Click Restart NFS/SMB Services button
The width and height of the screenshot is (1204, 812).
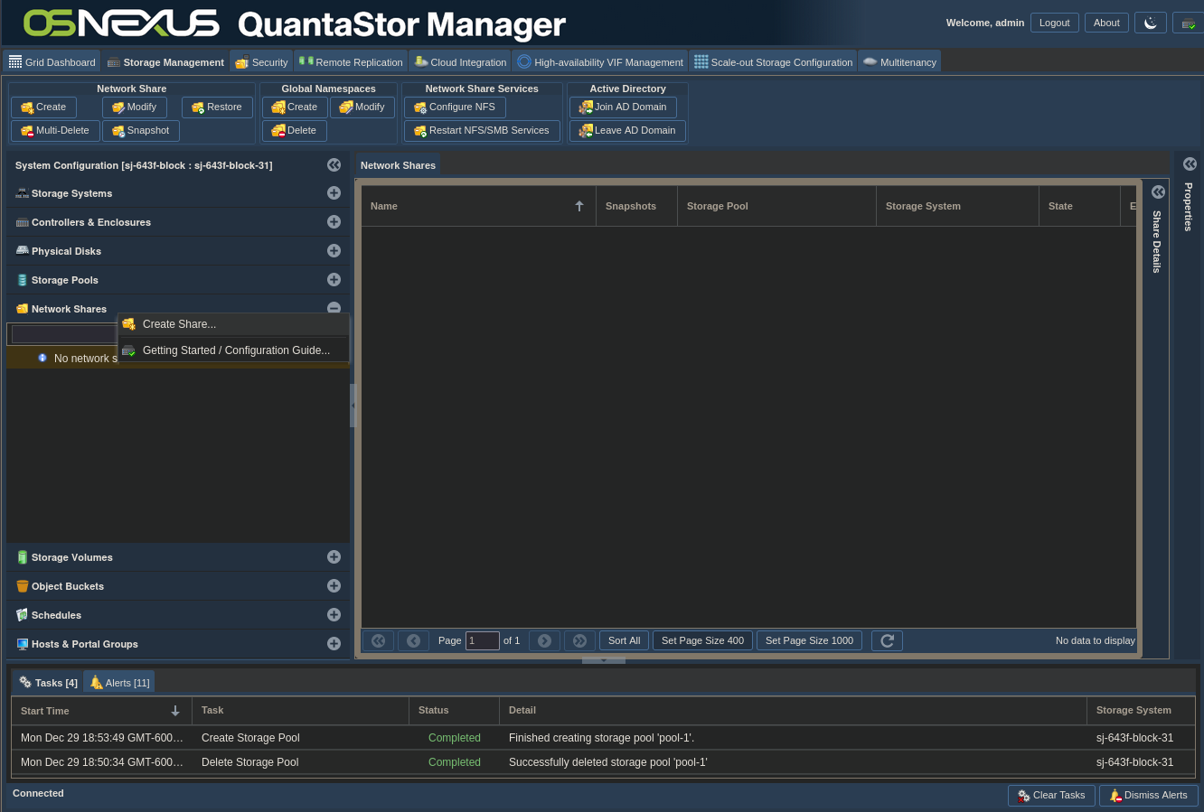click(481, 131)
